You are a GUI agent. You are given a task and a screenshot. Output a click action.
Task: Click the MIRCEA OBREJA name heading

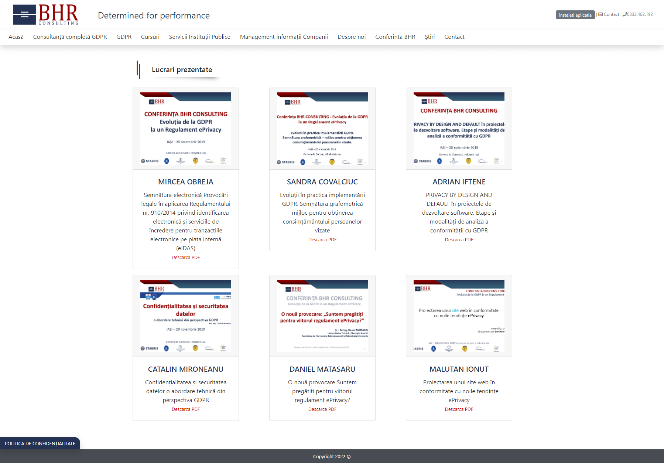[186, 182]
